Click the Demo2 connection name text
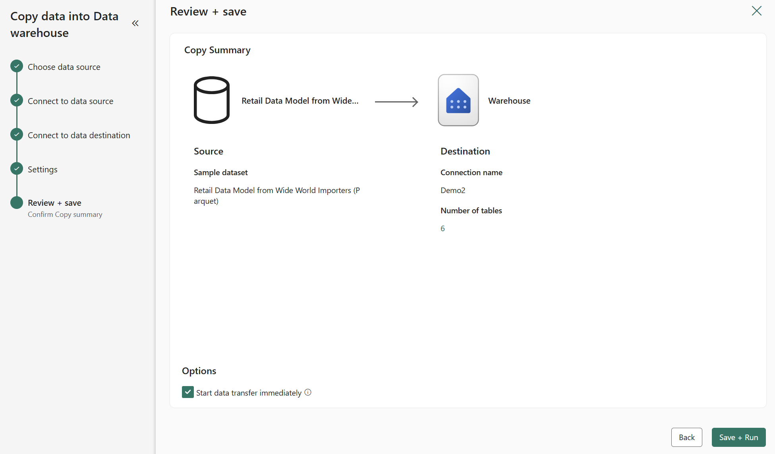775x454 pixels. (452, 190)
